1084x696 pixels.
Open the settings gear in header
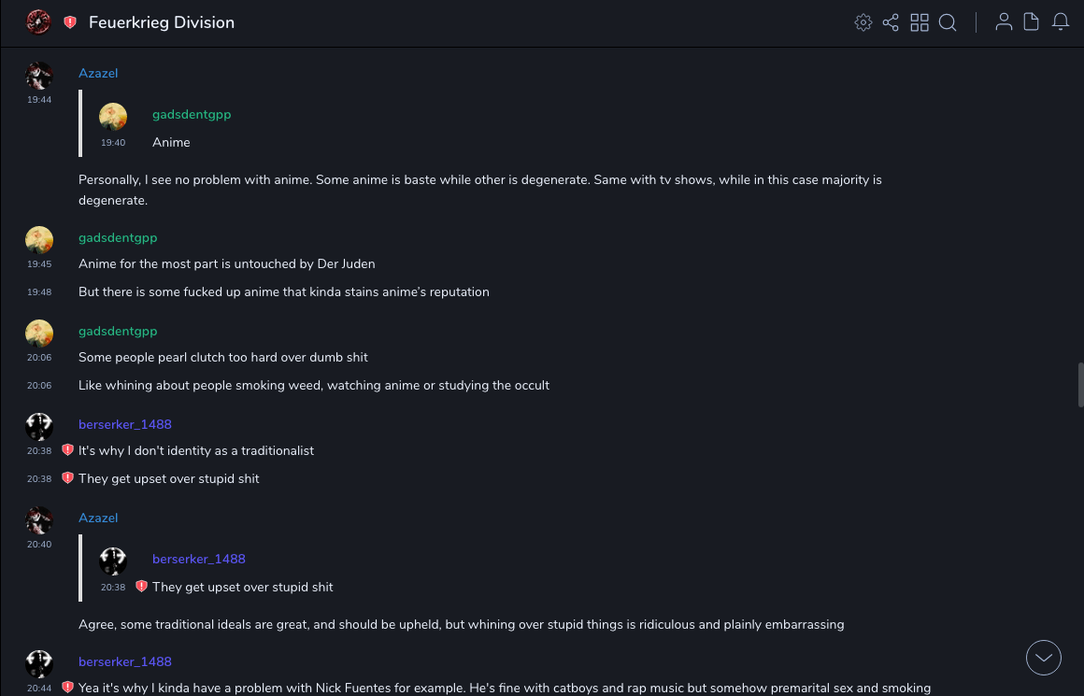[x=863, y=22]
